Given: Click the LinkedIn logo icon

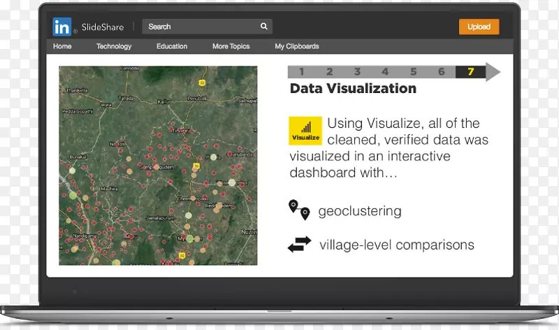Looking at the screenshot, I should coord(61,27).
